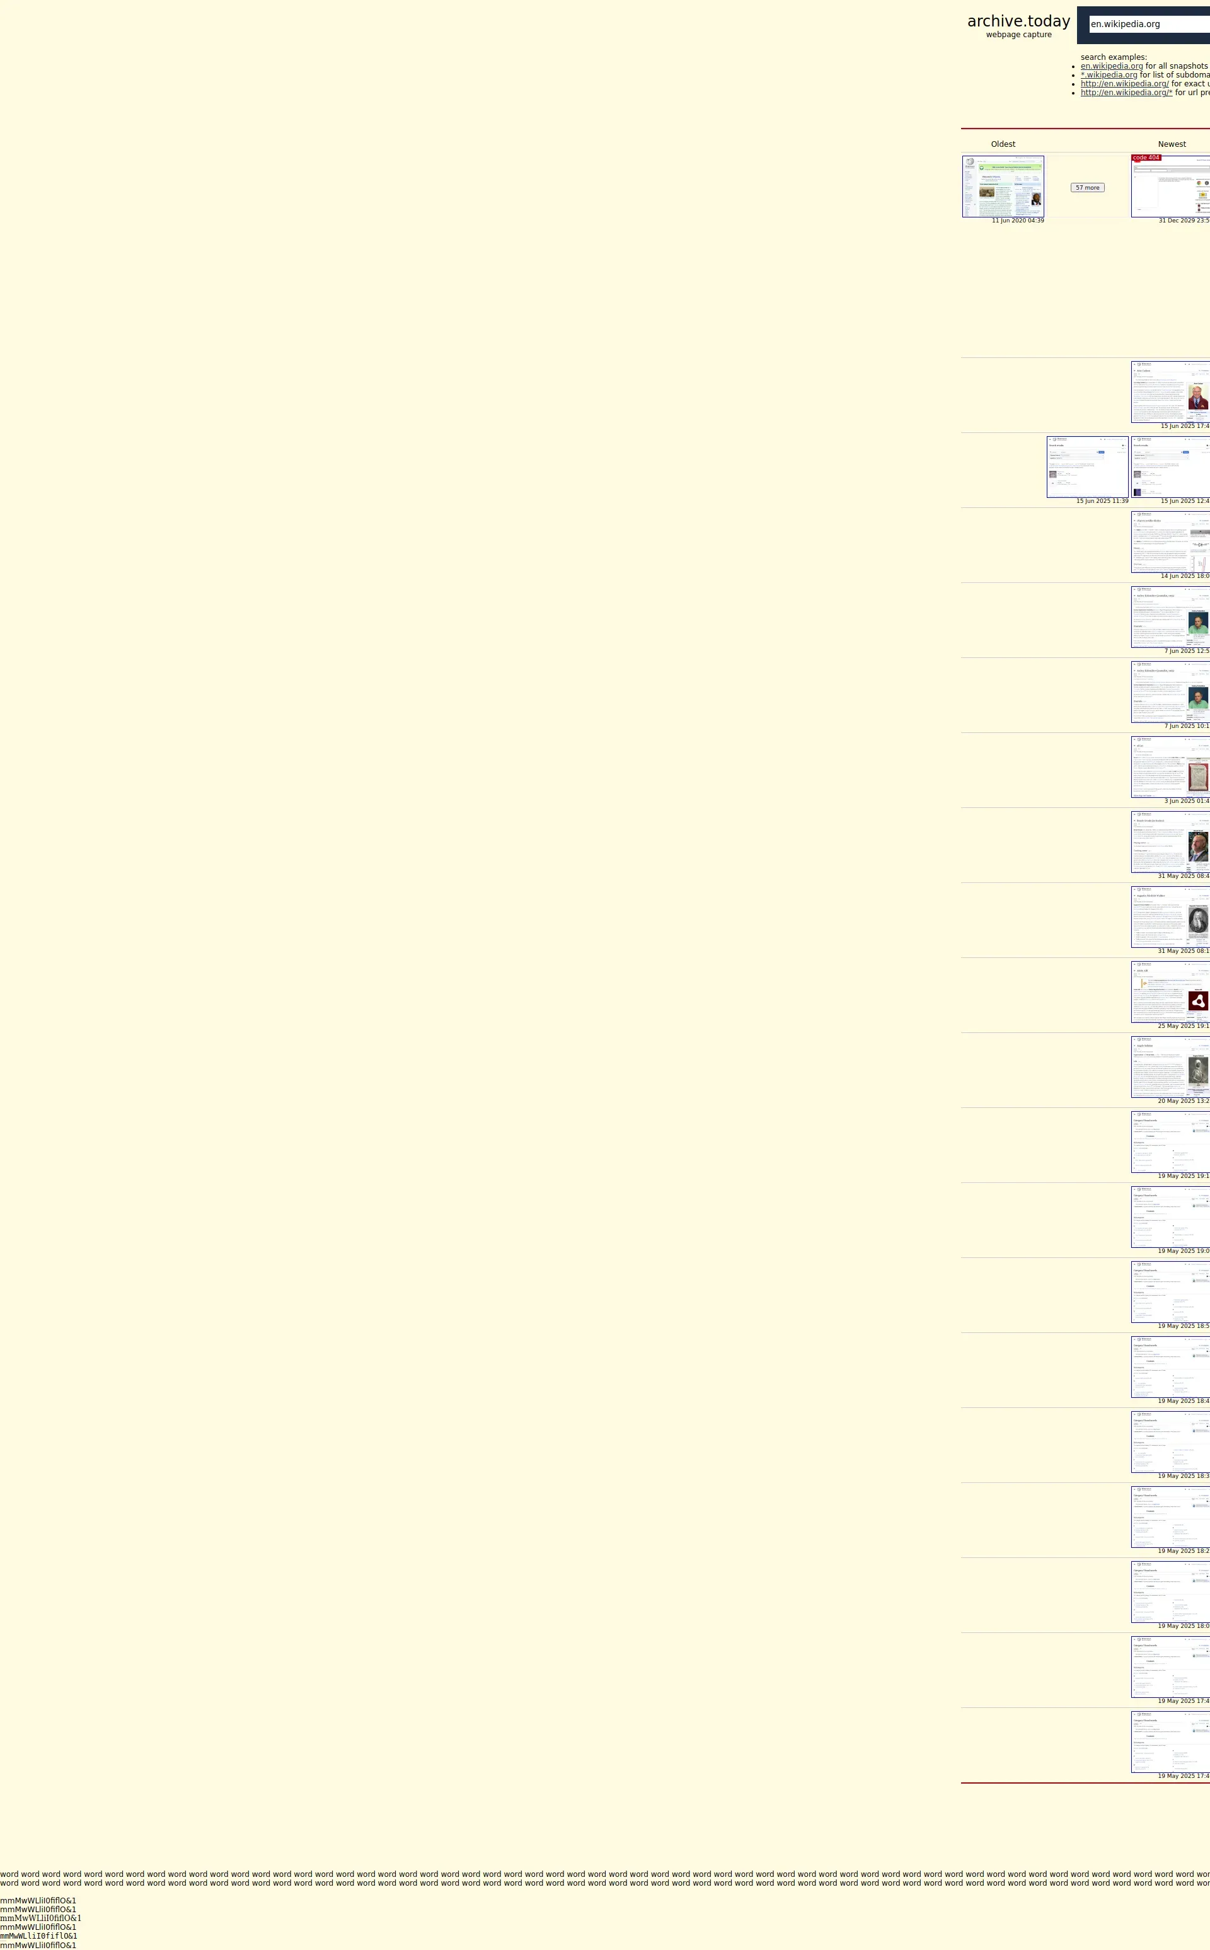Screen dimensions: 1210x1950
Task: Open the *.wikipedia.org subdomain example link
Action: [x=1109, y=75]
